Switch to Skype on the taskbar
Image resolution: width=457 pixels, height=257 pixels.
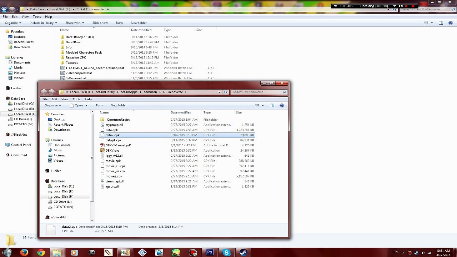click(226, 253)
